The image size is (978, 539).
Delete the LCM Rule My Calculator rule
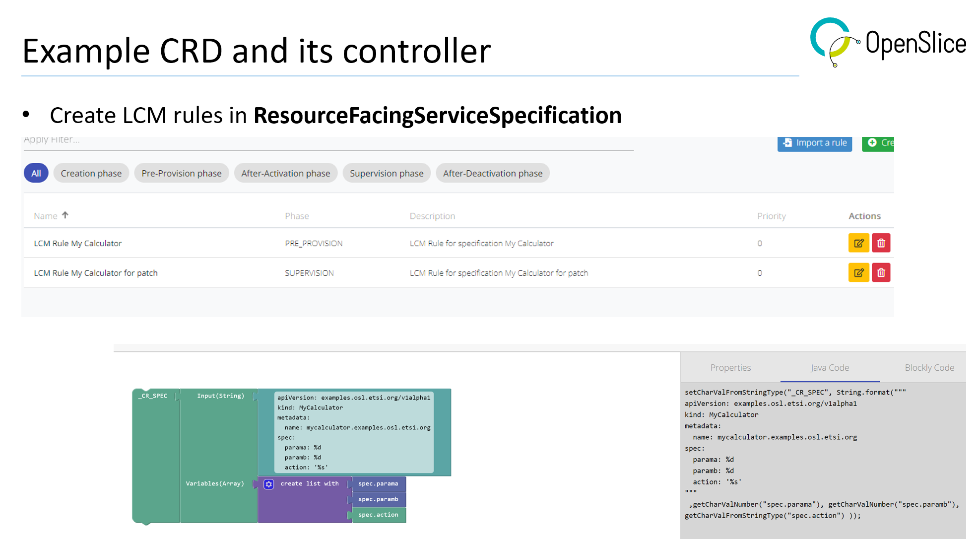[881, 243]
